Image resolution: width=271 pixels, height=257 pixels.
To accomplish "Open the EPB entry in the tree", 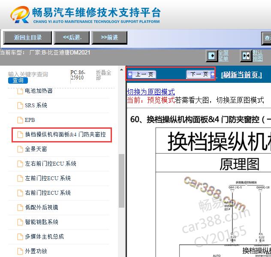I will (30, 120).
